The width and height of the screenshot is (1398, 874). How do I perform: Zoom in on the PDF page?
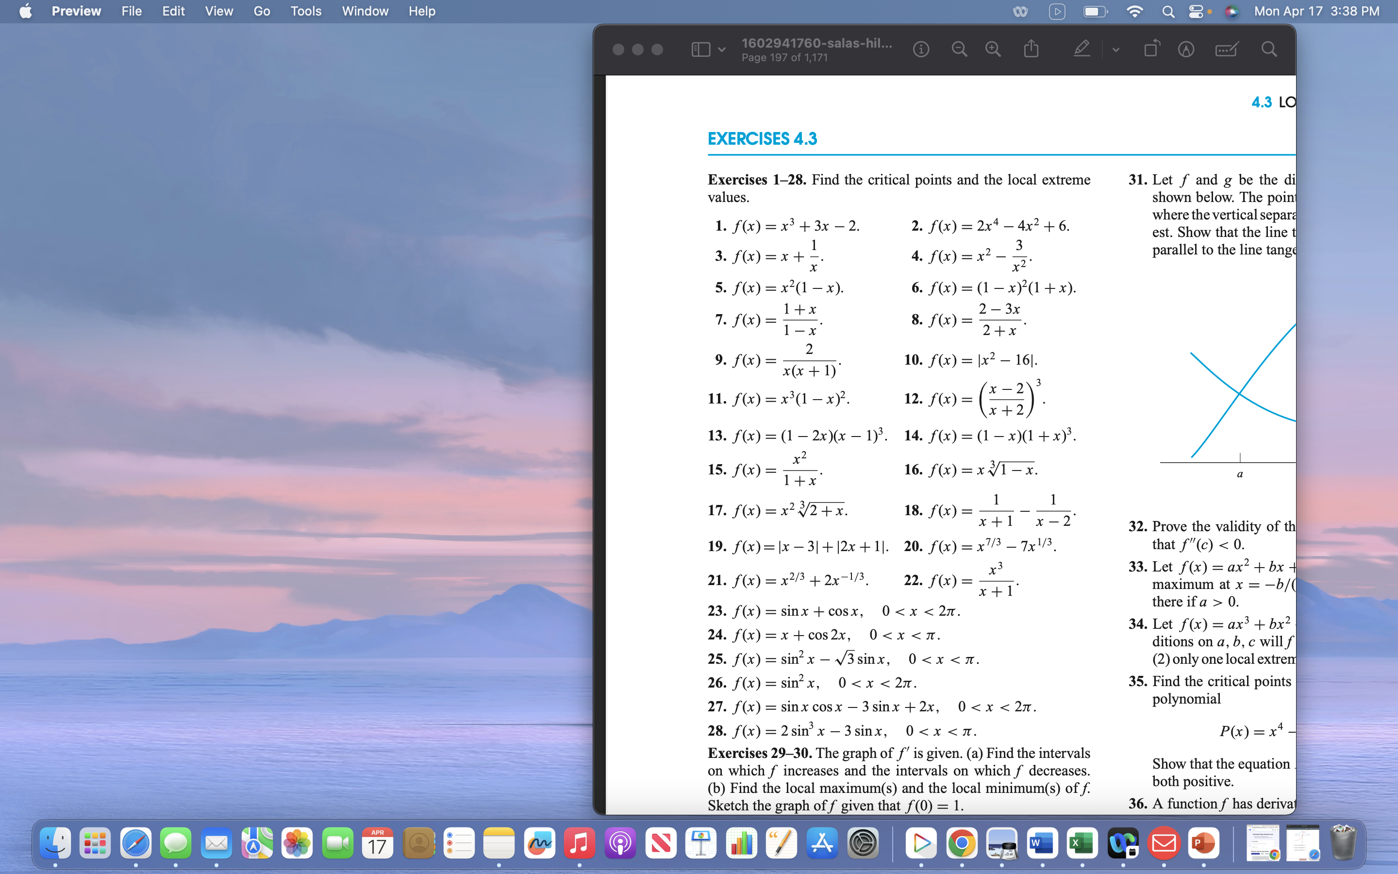point(993,49)
